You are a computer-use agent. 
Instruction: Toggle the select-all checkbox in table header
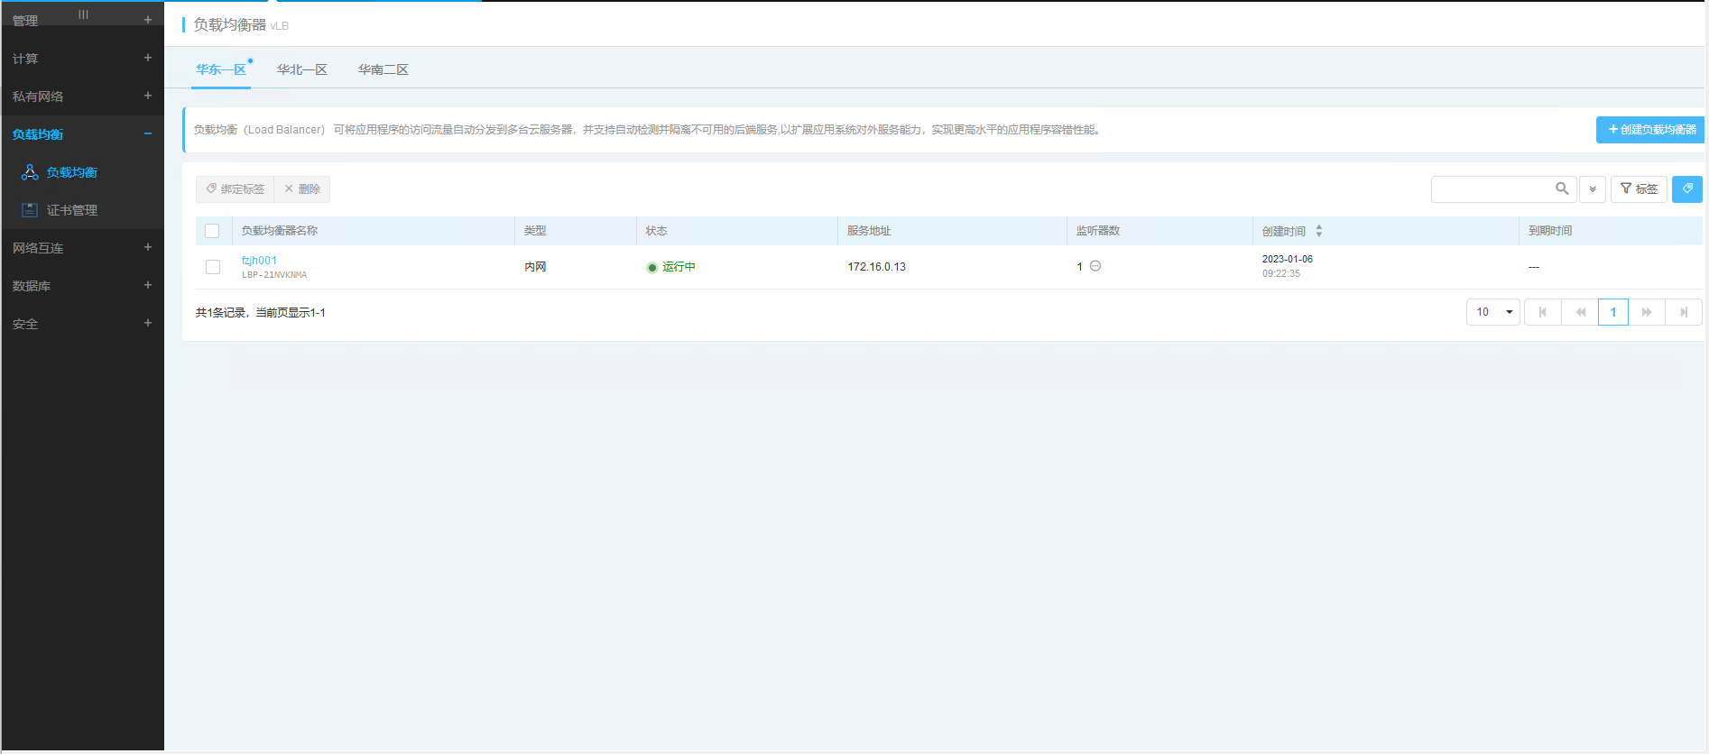[212, 231]
